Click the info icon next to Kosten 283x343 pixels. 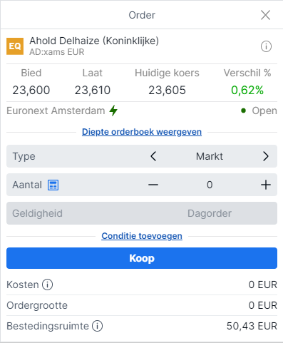47,285
